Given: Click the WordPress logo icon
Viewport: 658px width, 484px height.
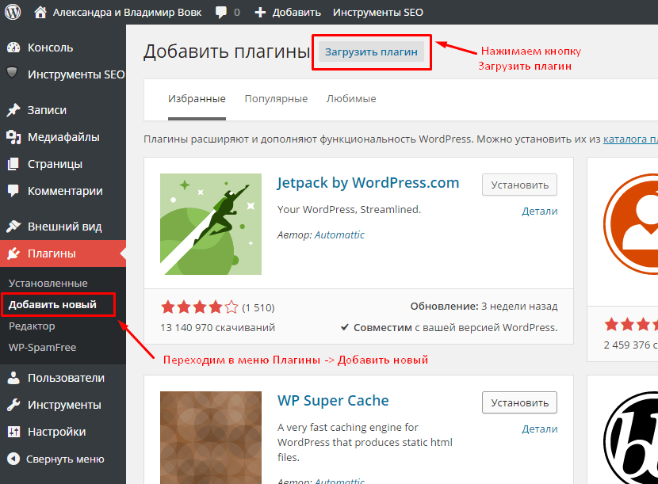Looking at the screenshot, I should 13,12.
